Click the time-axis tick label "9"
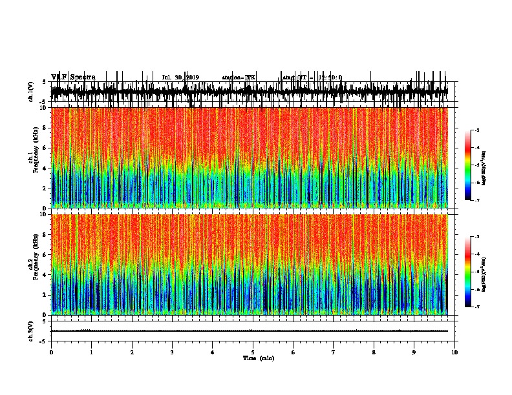 pyautogui.click(x=414, y=352)
